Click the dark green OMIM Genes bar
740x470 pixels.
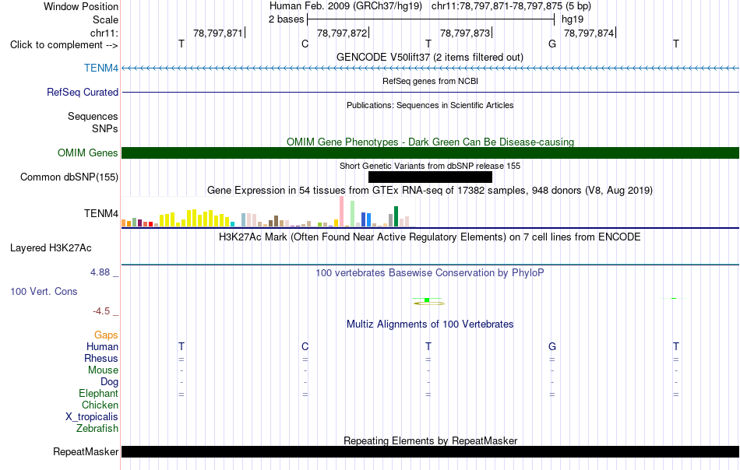click(430, 153)
